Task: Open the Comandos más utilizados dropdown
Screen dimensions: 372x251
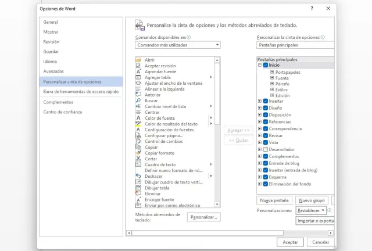Action: 177,45
